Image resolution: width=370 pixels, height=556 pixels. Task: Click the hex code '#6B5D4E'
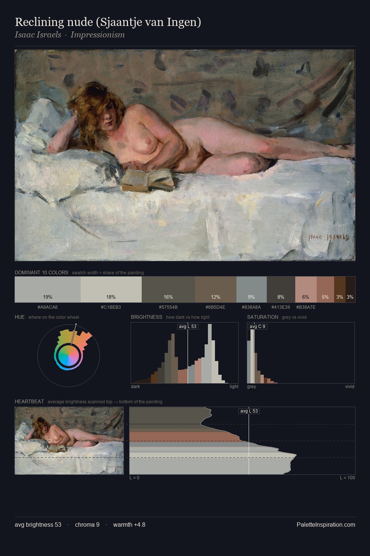(x=215, y=307)
